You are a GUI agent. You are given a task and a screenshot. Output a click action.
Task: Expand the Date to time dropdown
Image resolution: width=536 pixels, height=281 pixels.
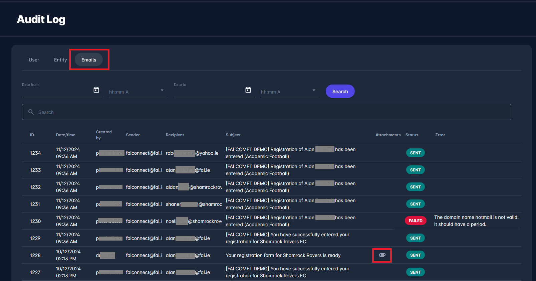point(314,90)
